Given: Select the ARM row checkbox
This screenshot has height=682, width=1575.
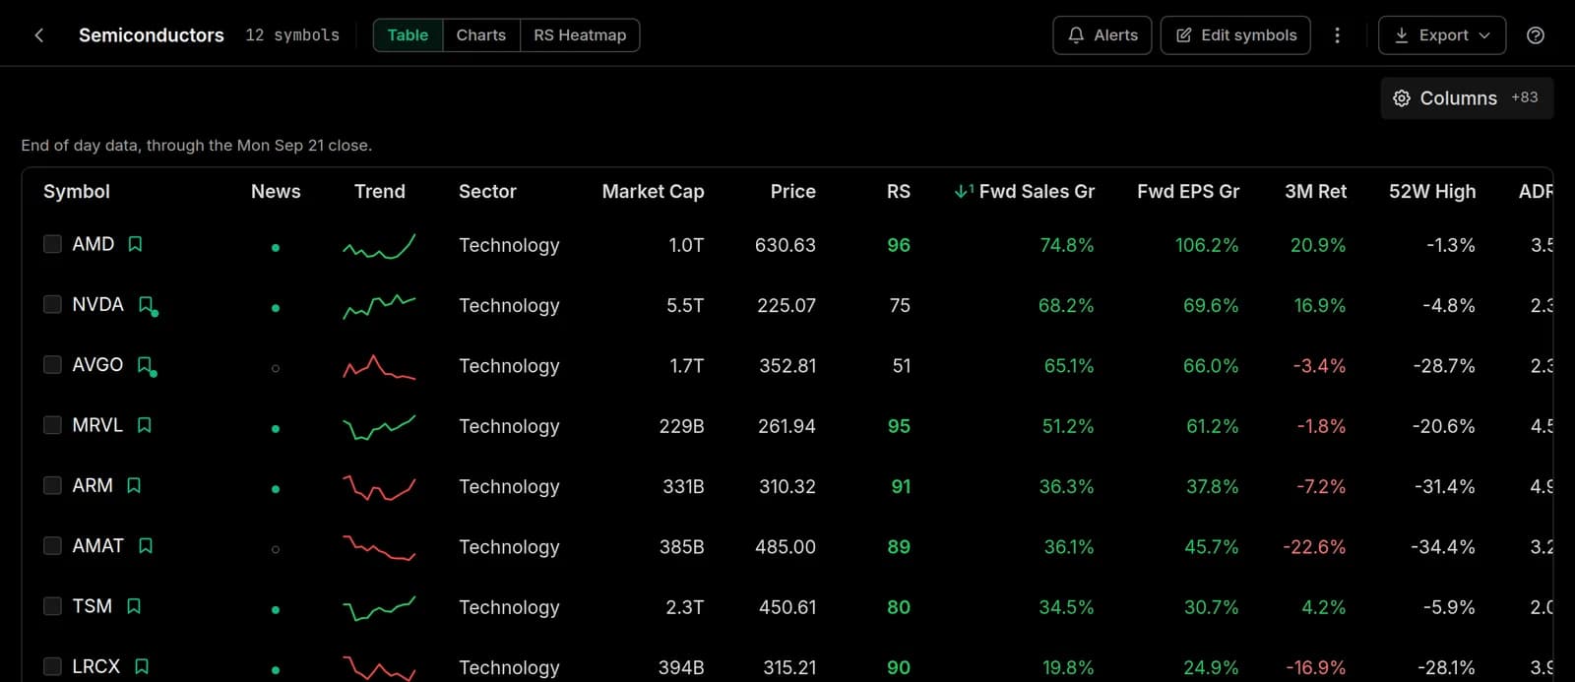Looking at the screenshot, I should pyautogui.click(x=52, y=485).
